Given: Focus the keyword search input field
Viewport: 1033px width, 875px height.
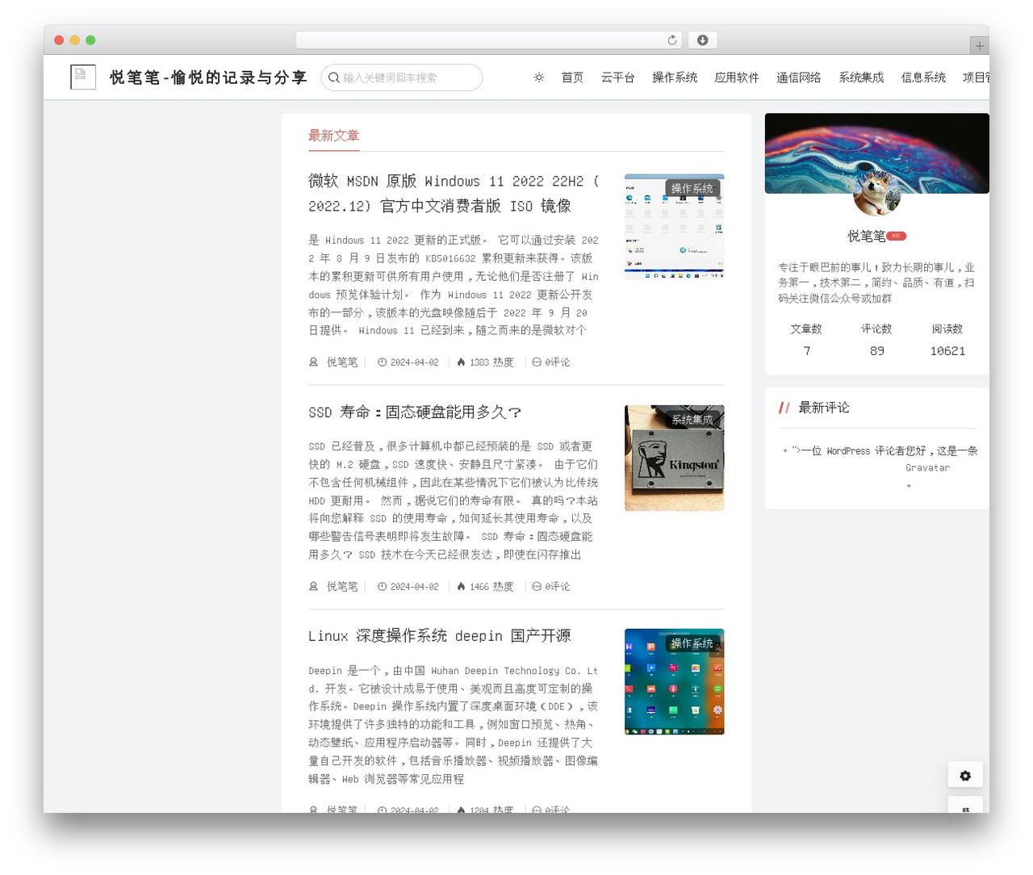Looking at the screenshot, I should (402, 77).
